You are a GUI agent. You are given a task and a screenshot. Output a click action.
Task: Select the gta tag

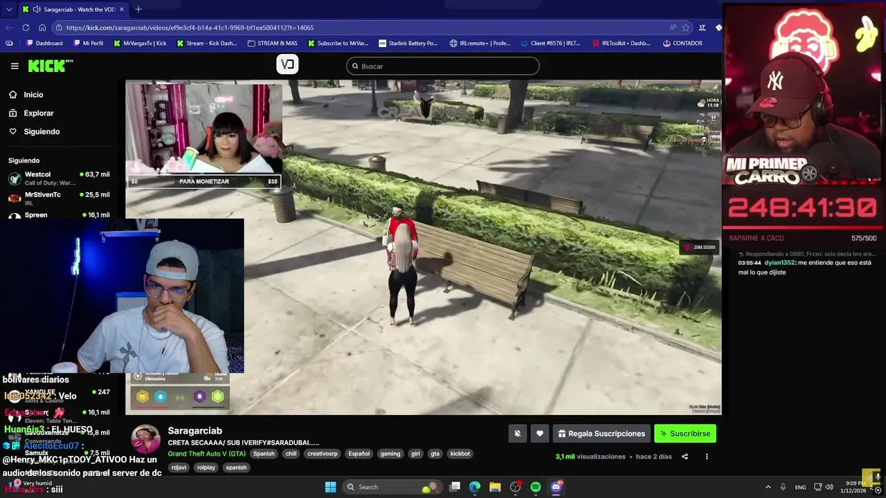pos(435,454)
